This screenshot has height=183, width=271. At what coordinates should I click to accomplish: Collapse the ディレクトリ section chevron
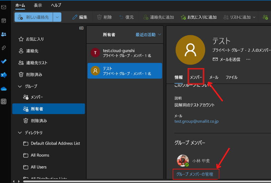20,133
